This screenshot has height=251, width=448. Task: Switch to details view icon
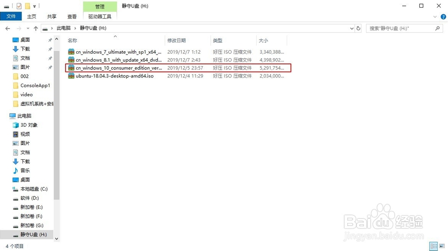[434, 246]
